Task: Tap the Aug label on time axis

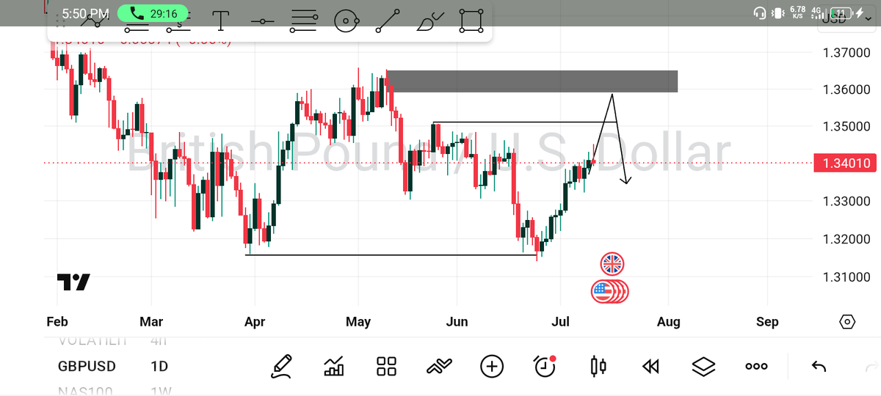Action: point(669,322)
